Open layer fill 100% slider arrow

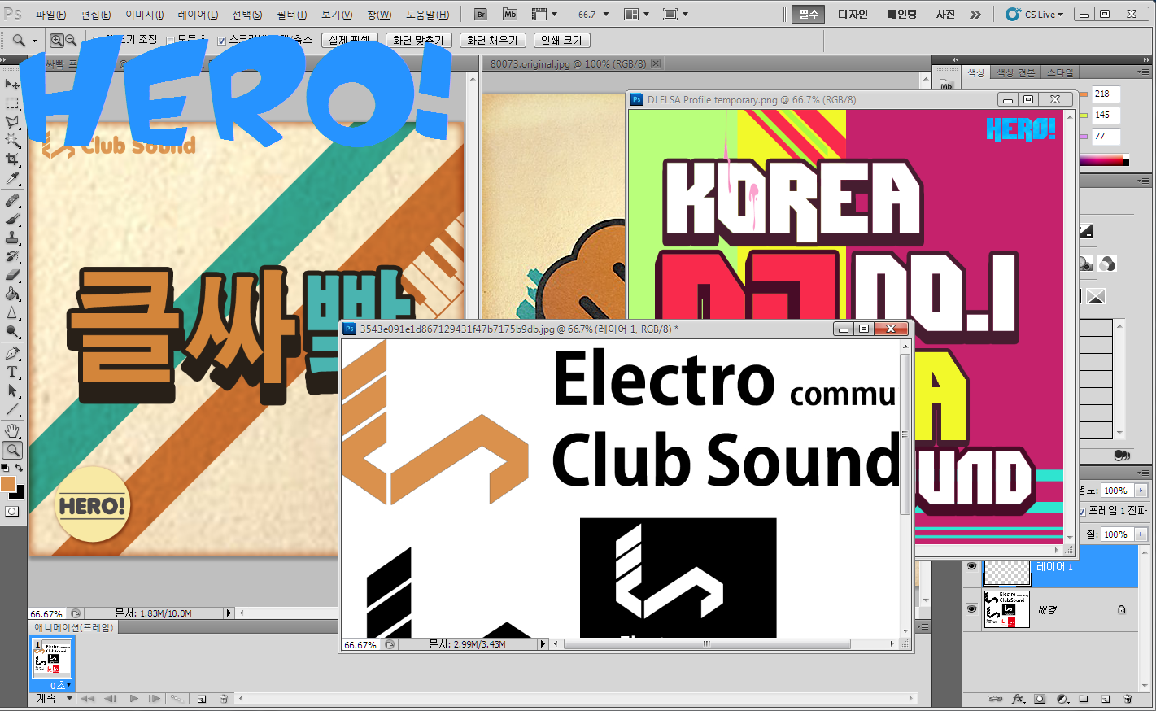point(1141,534)
